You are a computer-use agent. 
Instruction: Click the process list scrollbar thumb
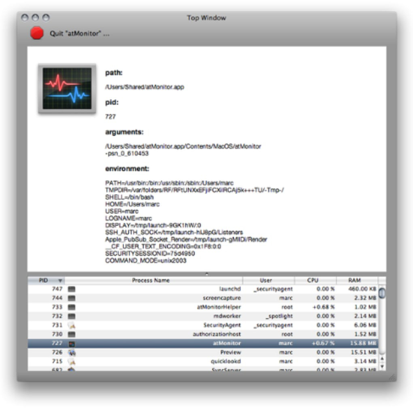(x=382, y=293)
